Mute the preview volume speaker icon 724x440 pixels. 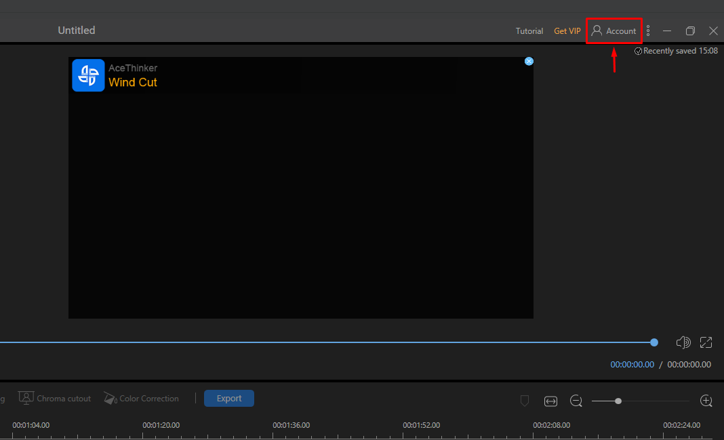click(x=683, y=342)
